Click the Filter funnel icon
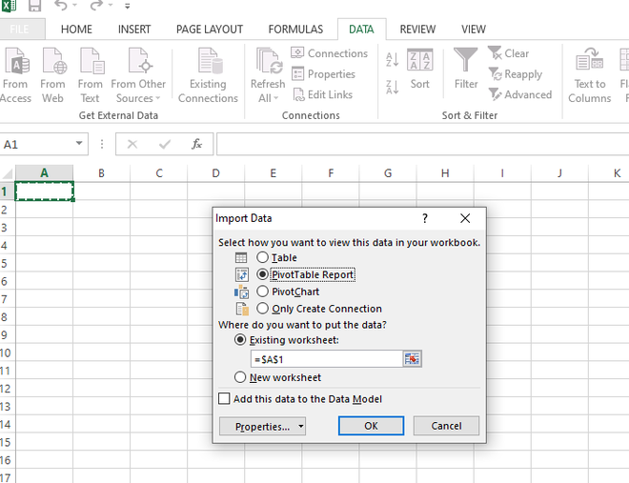 pyautogui.click(x=466, y=62)
